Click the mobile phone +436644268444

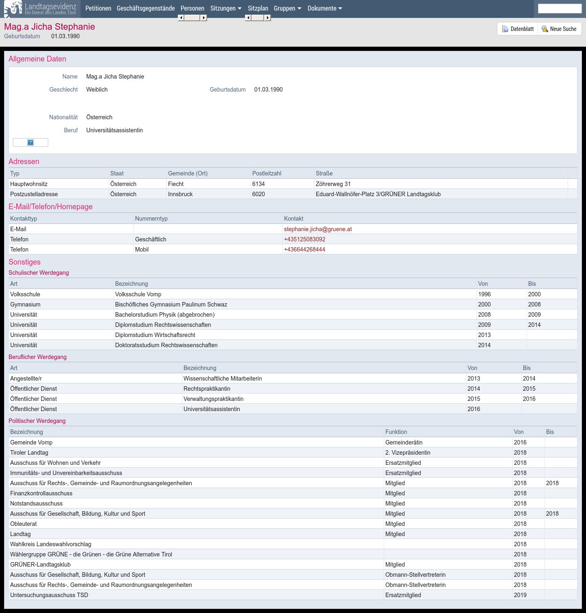point(304,250)
